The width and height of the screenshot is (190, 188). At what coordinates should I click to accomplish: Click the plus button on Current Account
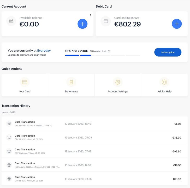click(82, 24)
